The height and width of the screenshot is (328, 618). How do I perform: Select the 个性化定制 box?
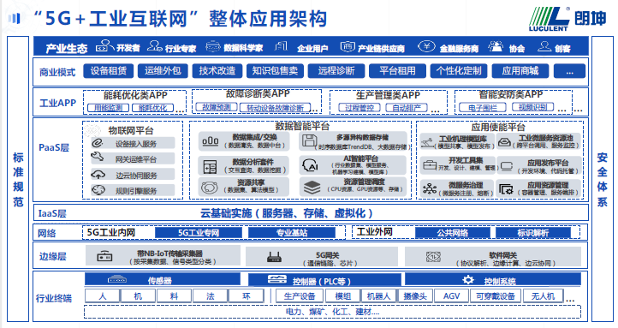[459, 71]
